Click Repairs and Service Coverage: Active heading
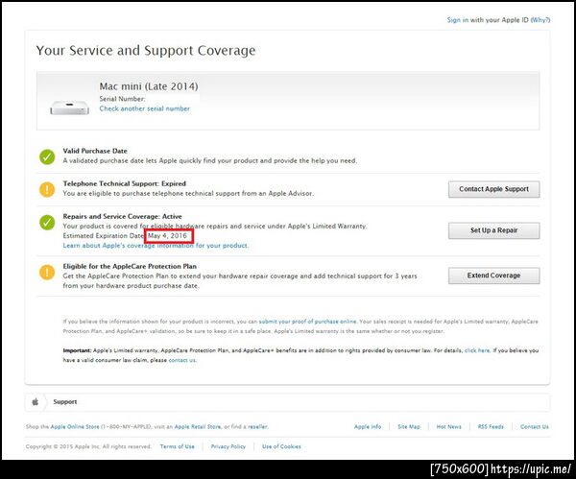 click(122, 216)
